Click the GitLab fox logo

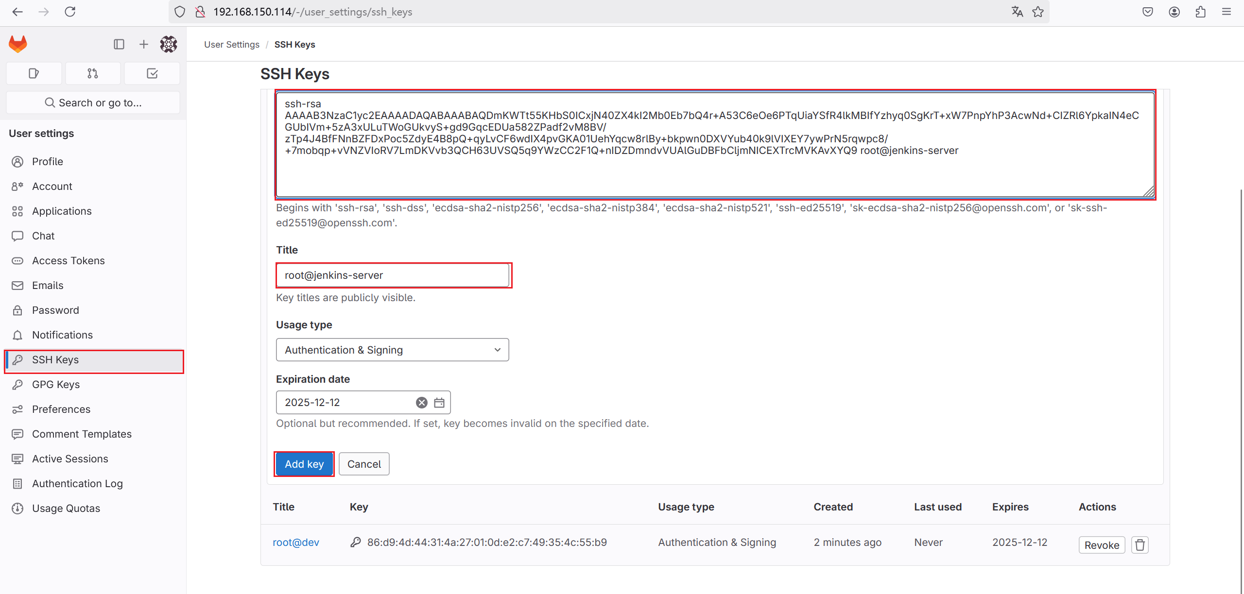coord(18,44)
